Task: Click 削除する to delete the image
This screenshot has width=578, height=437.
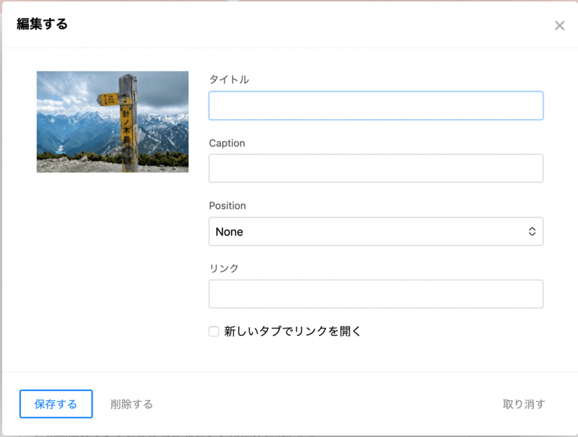Action: [x=131, y=404]
